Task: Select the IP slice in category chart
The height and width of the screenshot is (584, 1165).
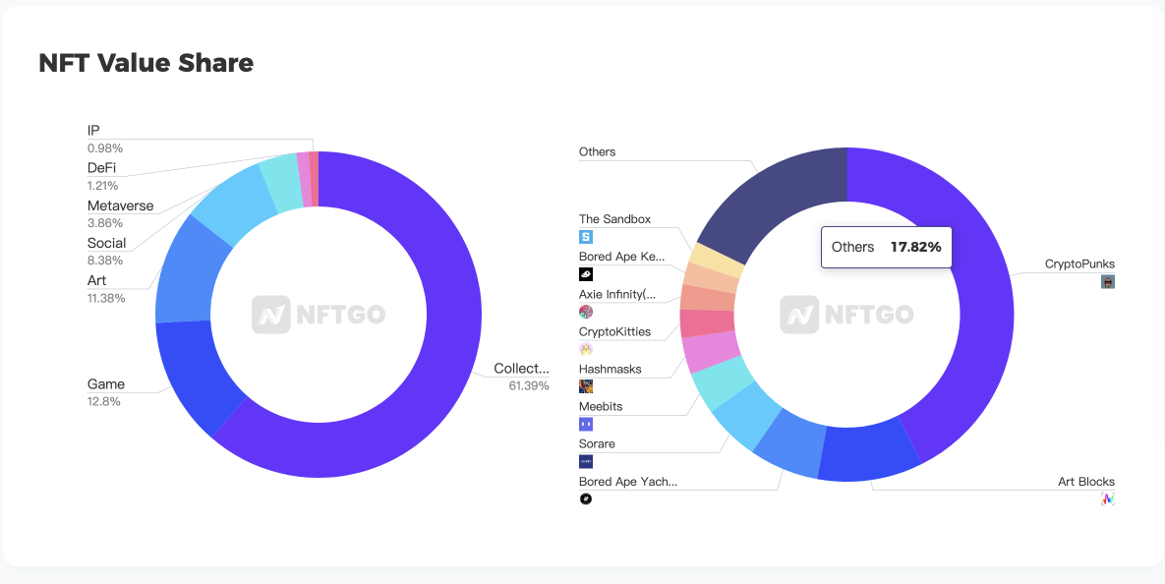Action: (x=315, y=178)
